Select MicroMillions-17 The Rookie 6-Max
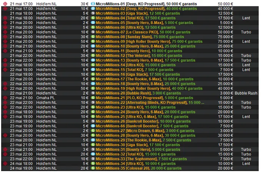261x173 pixels. click(x=145, y=79)
